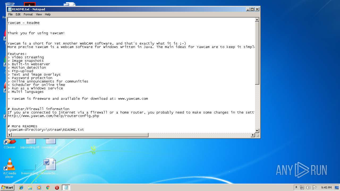Click the '\stream\README.txt' path line

[x=46, y=130]
